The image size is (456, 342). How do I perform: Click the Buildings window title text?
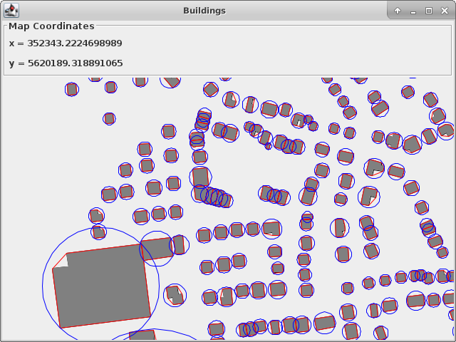tap(204, 11)
